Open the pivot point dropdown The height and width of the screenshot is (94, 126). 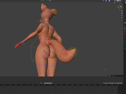(x=48, y=1)
